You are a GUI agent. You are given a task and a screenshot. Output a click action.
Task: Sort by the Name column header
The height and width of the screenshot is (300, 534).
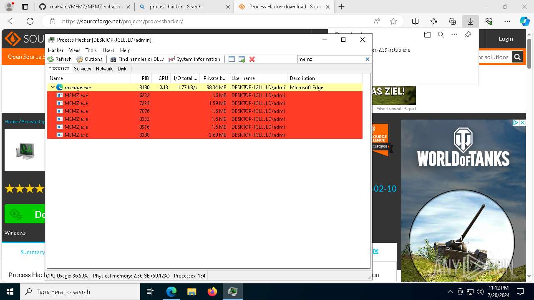(89, 78)
